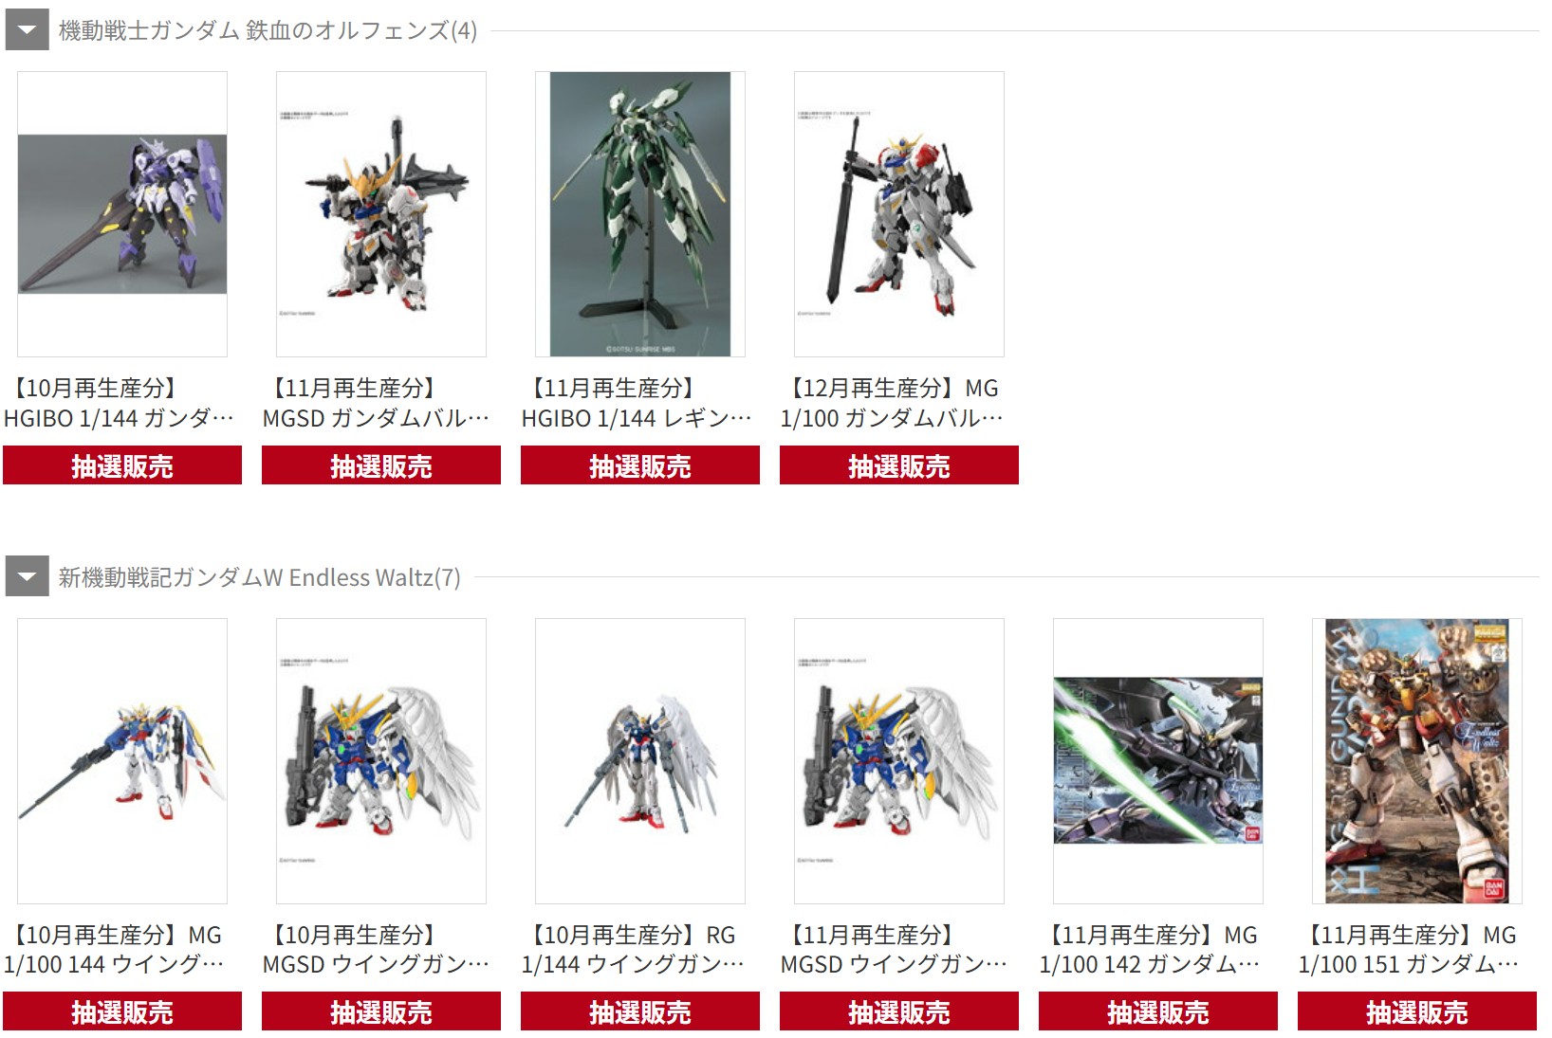1552x1038 pixels.
Task: Open the MGSD Gundam Barbatos product image
Action: click(x=381, y=214)
